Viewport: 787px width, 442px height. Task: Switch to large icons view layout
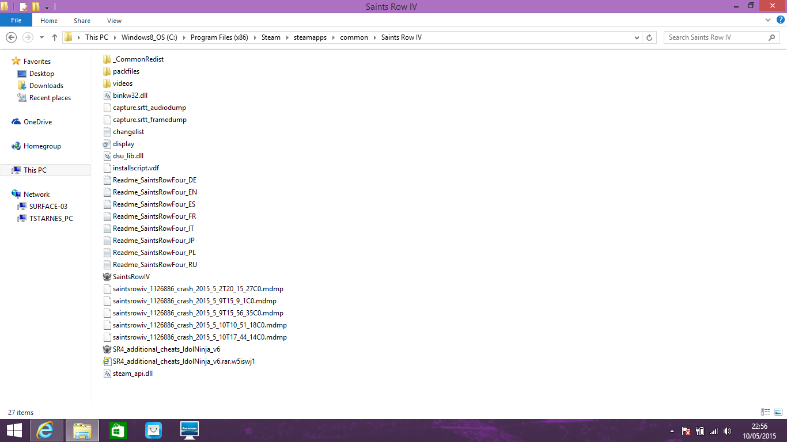[x=778, y=412]
